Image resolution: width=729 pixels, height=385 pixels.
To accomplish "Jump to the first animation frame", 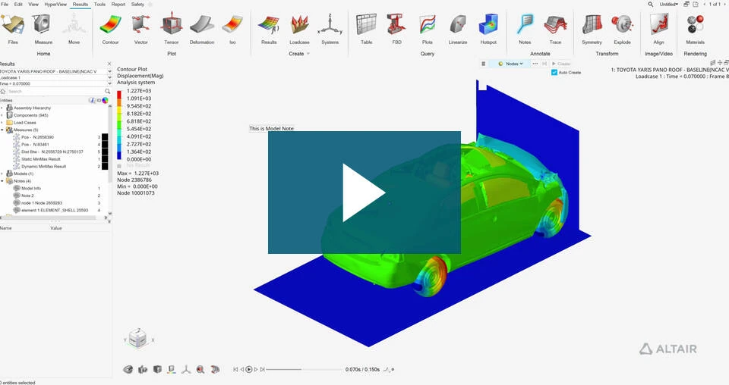I will 235,369.
